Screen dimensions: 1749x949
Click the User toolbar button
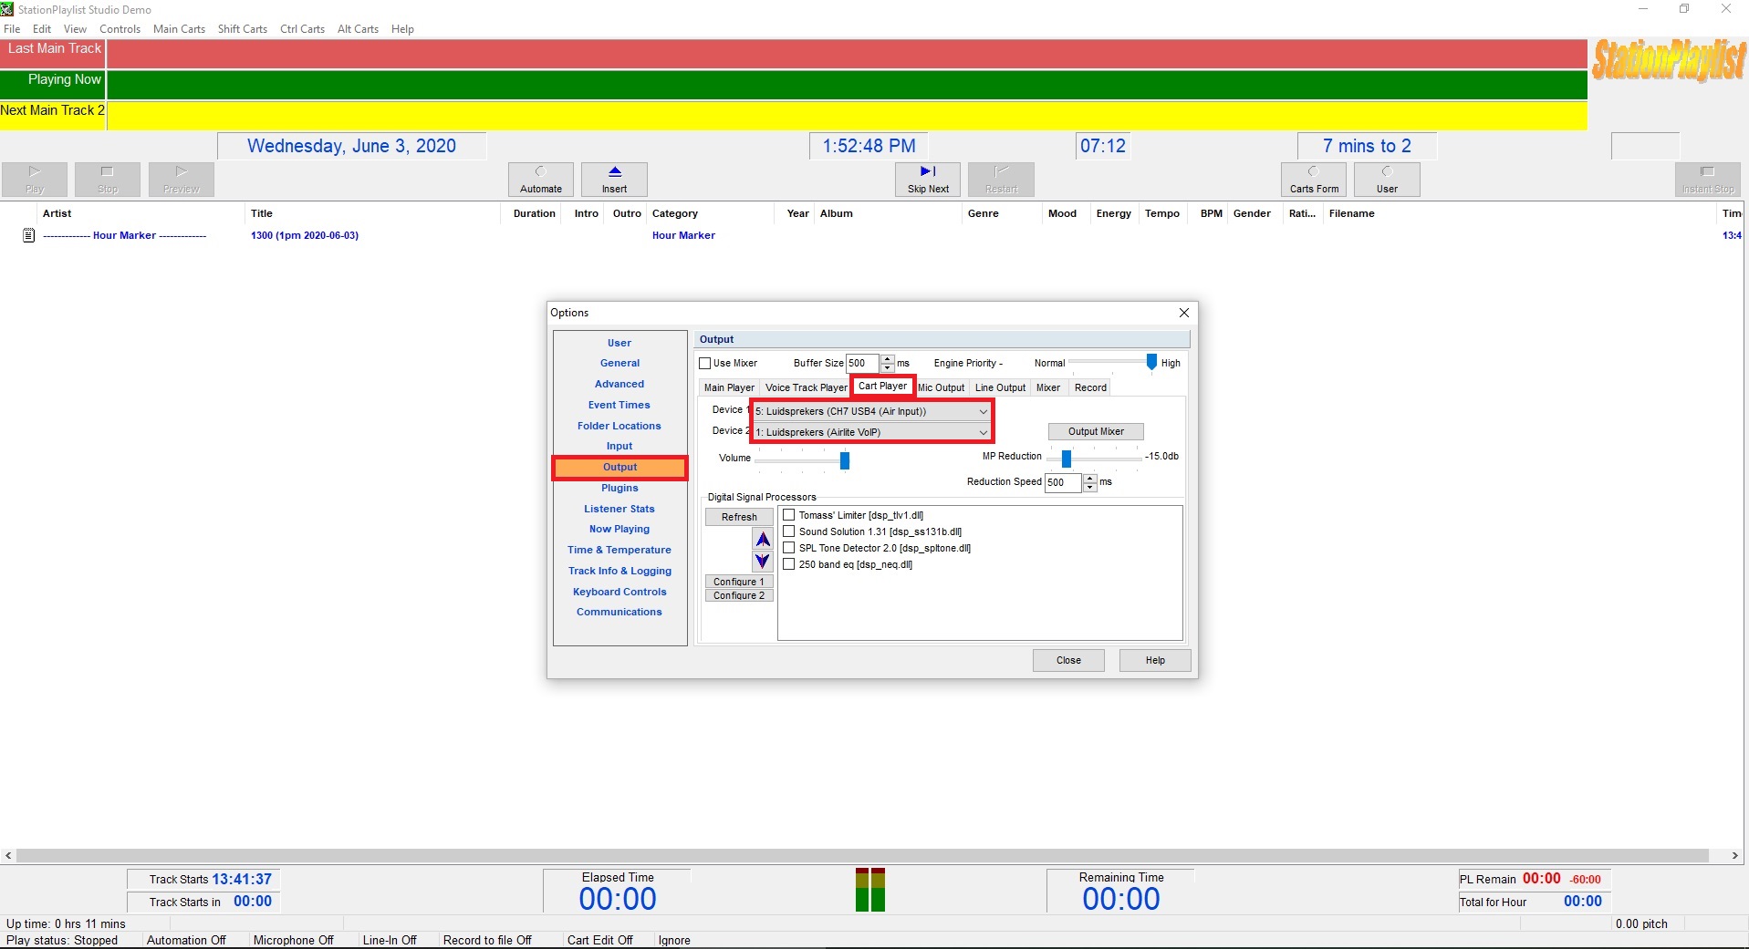[x=1386, y=180]
